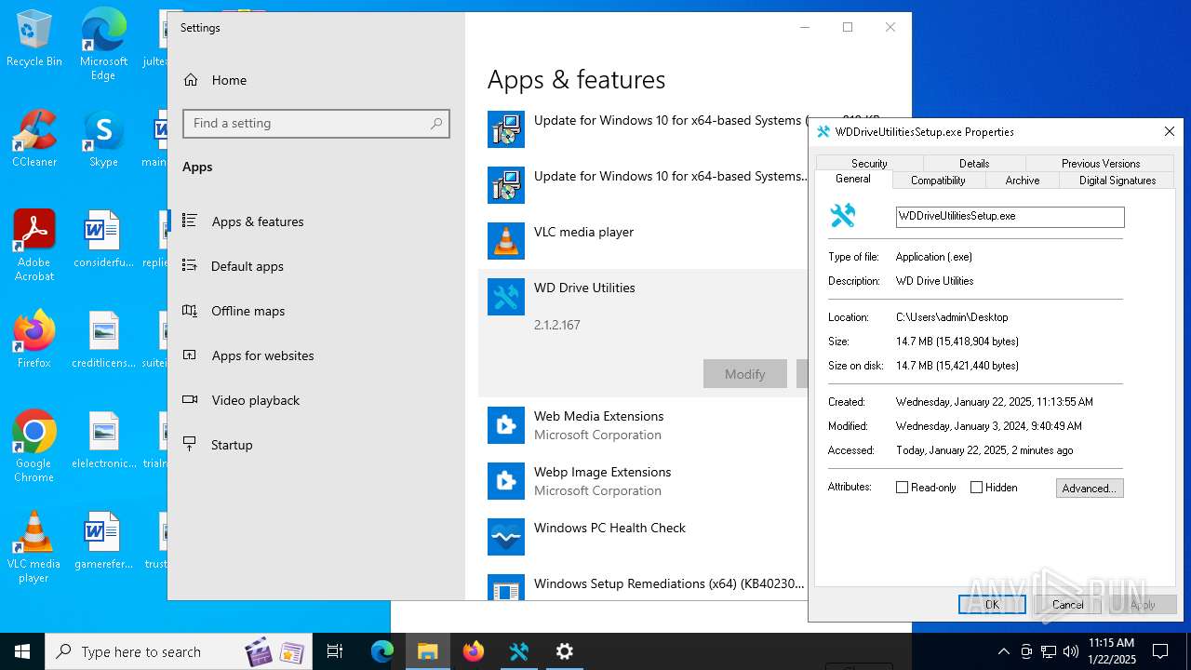Open elelectronic... image file on desktop

point(103,440)
